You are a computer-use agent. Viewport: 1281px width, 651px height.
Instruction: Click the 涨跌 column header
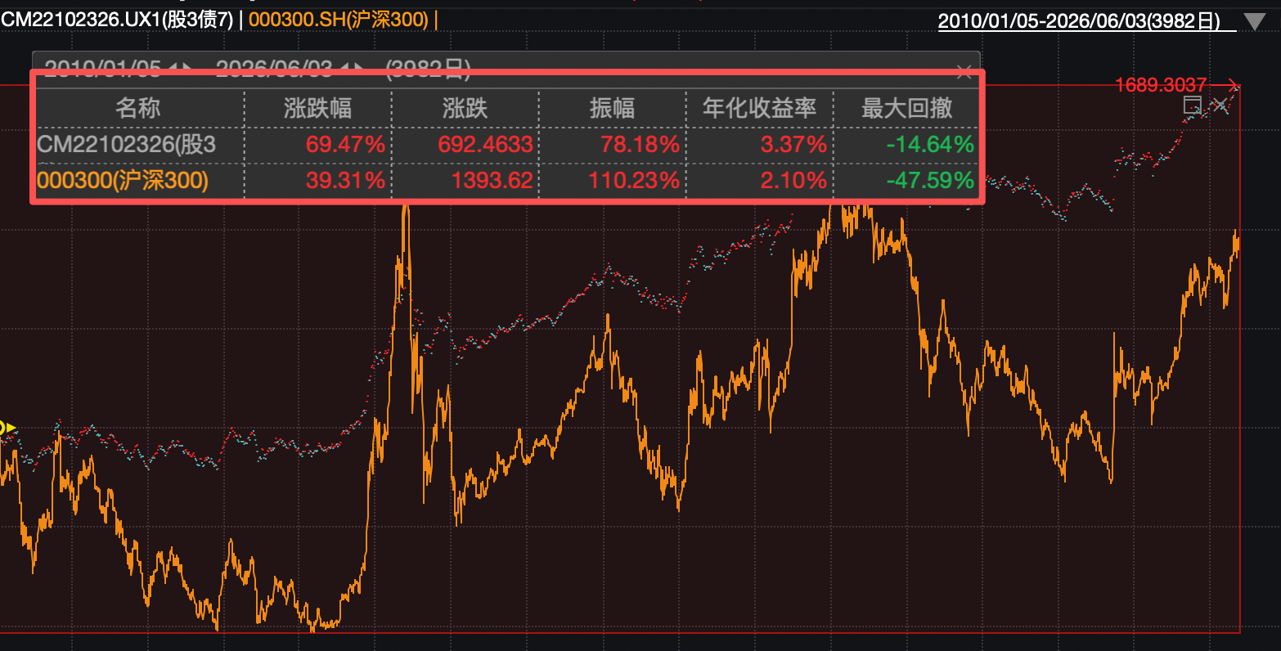point(465,108)
